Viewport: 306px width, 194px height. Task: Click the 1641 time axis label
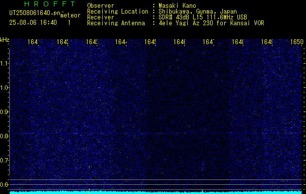[34, 42]
